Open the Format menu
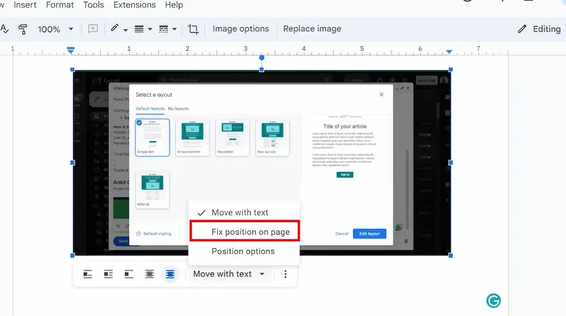This screenshot has height=316, width=566. (x=60, y=5)
